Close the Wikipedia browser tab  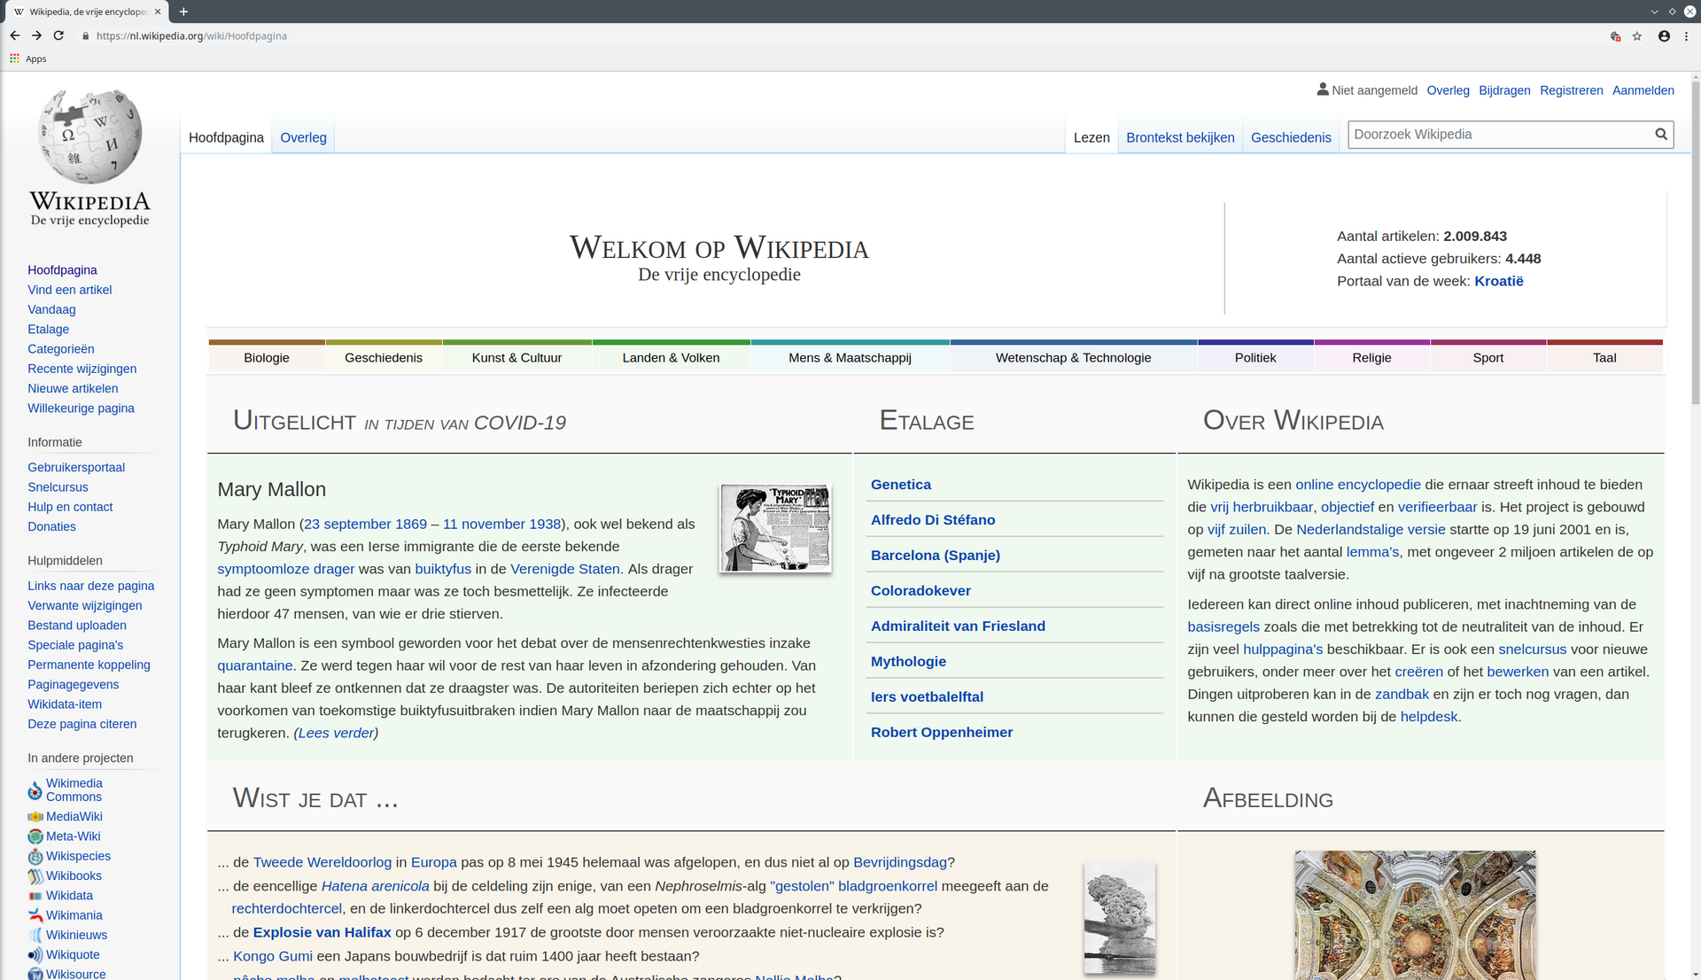[158, 12]
